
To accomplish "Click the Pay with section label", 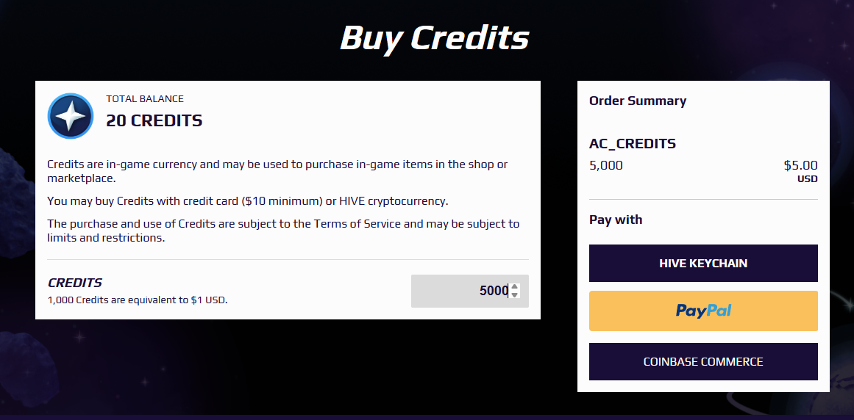I will 616,220.
